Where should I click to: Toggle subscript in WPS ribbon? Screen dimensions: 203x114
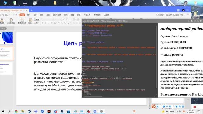pos(62,23)
